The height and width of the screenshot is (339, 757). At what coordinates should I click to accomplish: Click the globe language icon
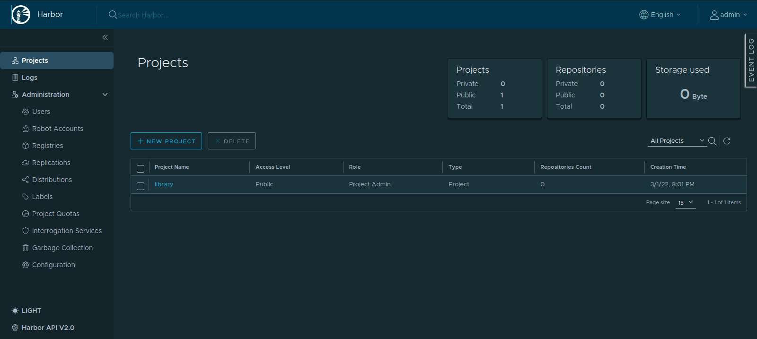pos(644,15)
